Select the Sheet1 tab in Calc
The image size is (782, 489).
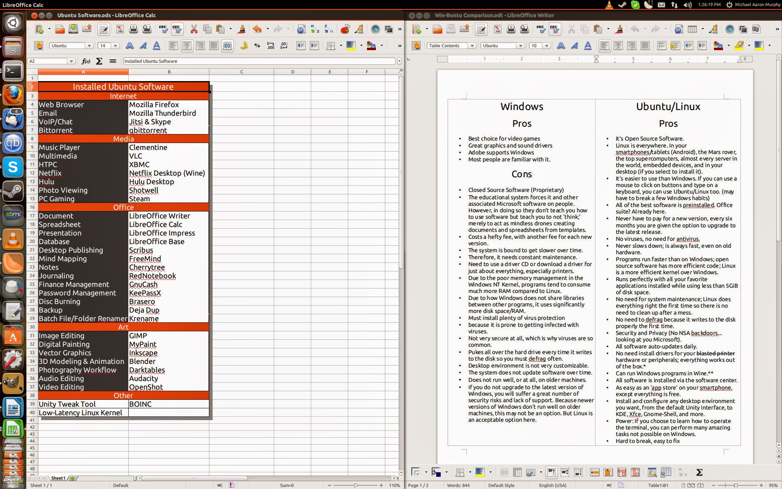coord(58,478)
